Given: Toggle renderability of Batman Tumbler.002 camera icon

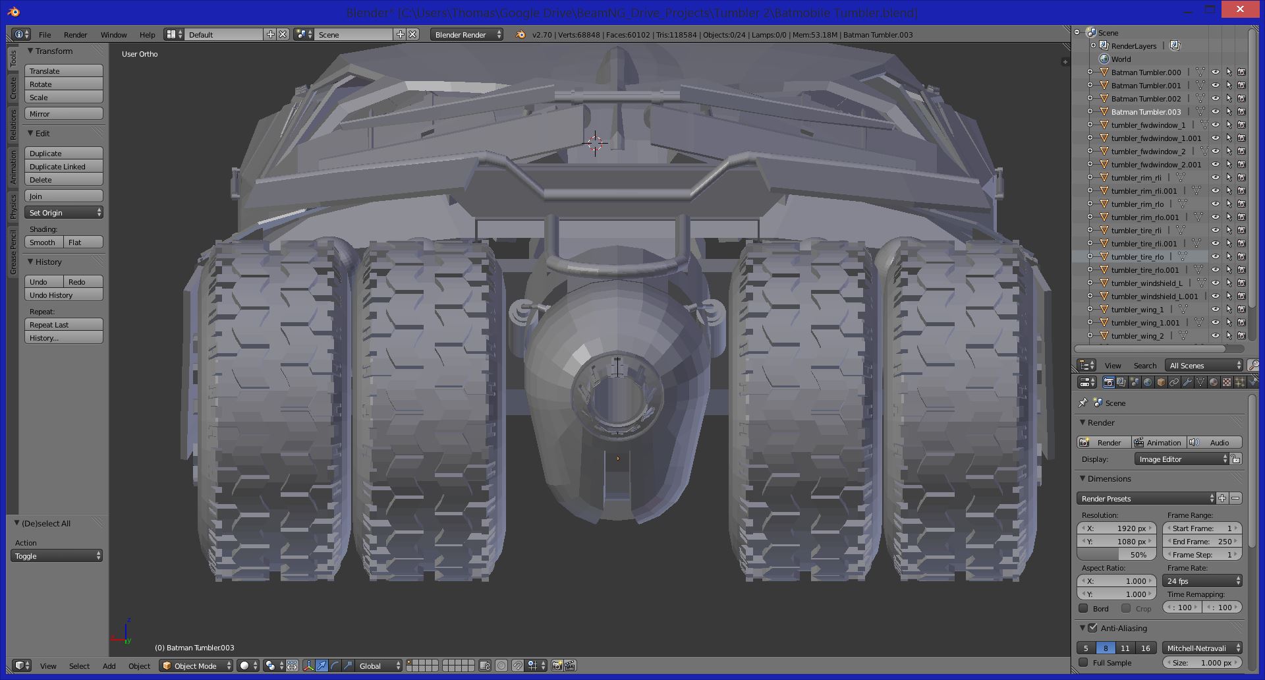Looking at the screenshot, I should click(1242, 99).
